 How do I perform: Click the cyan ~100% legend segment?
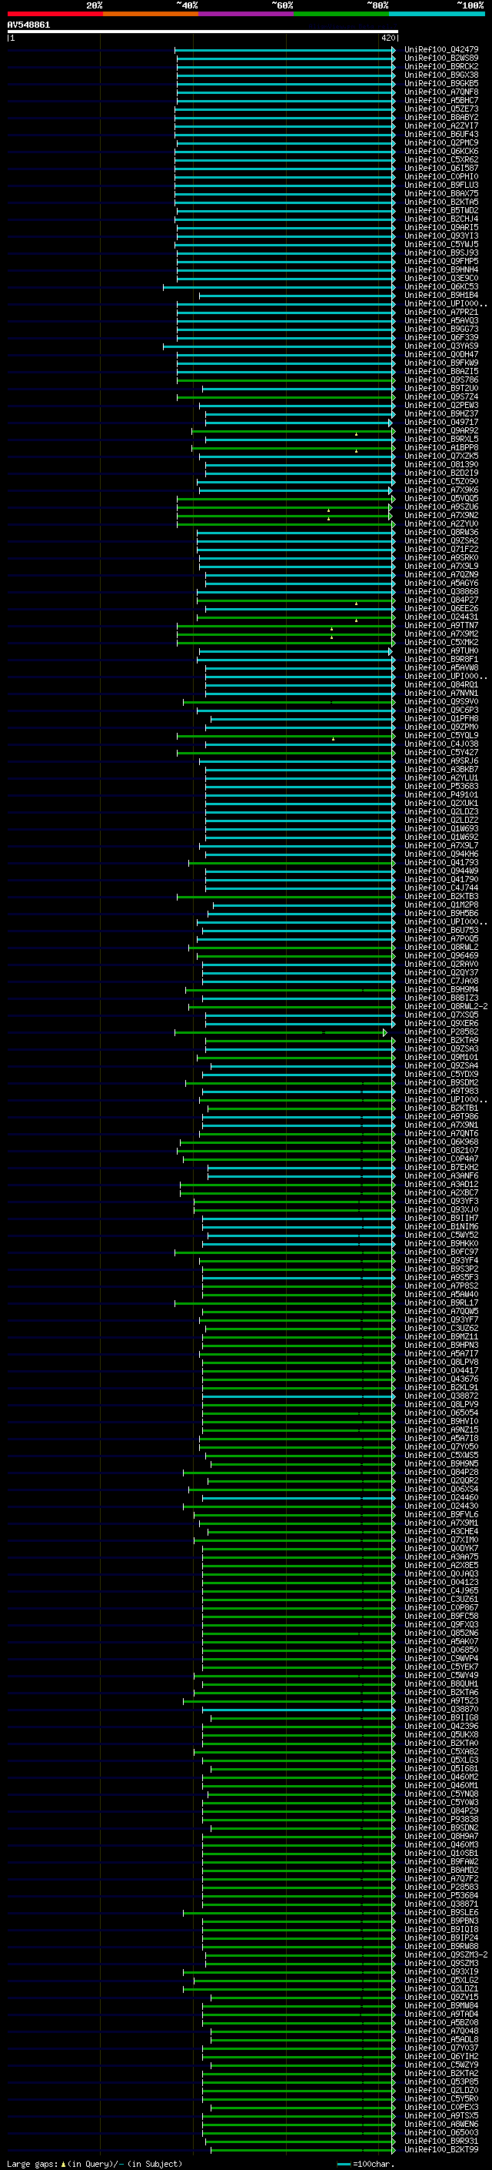pyautogui.click(x=437, y=14)
